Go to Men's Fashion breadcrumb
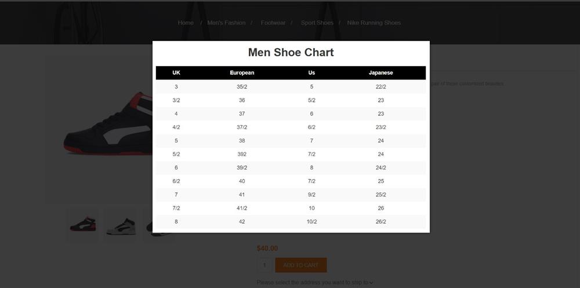This screenshot has height=288, width=580. tap(226, 23)
